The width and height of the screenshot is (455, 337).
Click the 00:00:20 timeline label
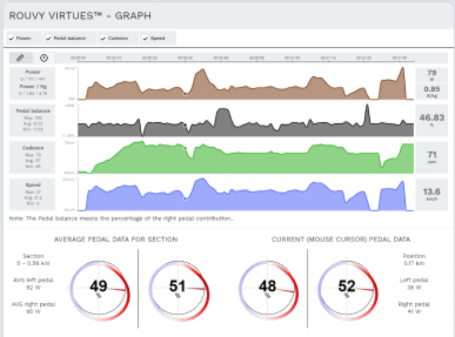pyautogui.click(x=149, y=58)
